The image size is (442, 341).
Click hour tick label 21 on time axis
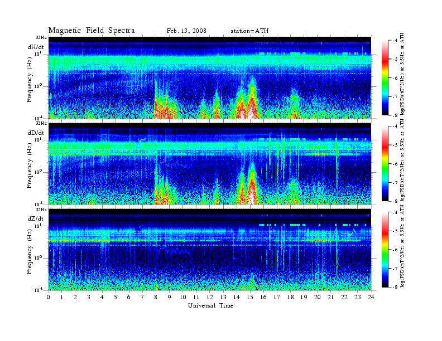330,297
